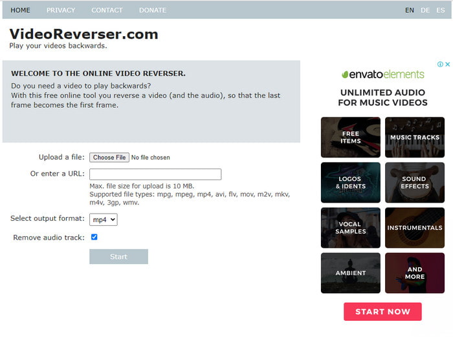Close the Envato advertisement

tap(447, 65)
